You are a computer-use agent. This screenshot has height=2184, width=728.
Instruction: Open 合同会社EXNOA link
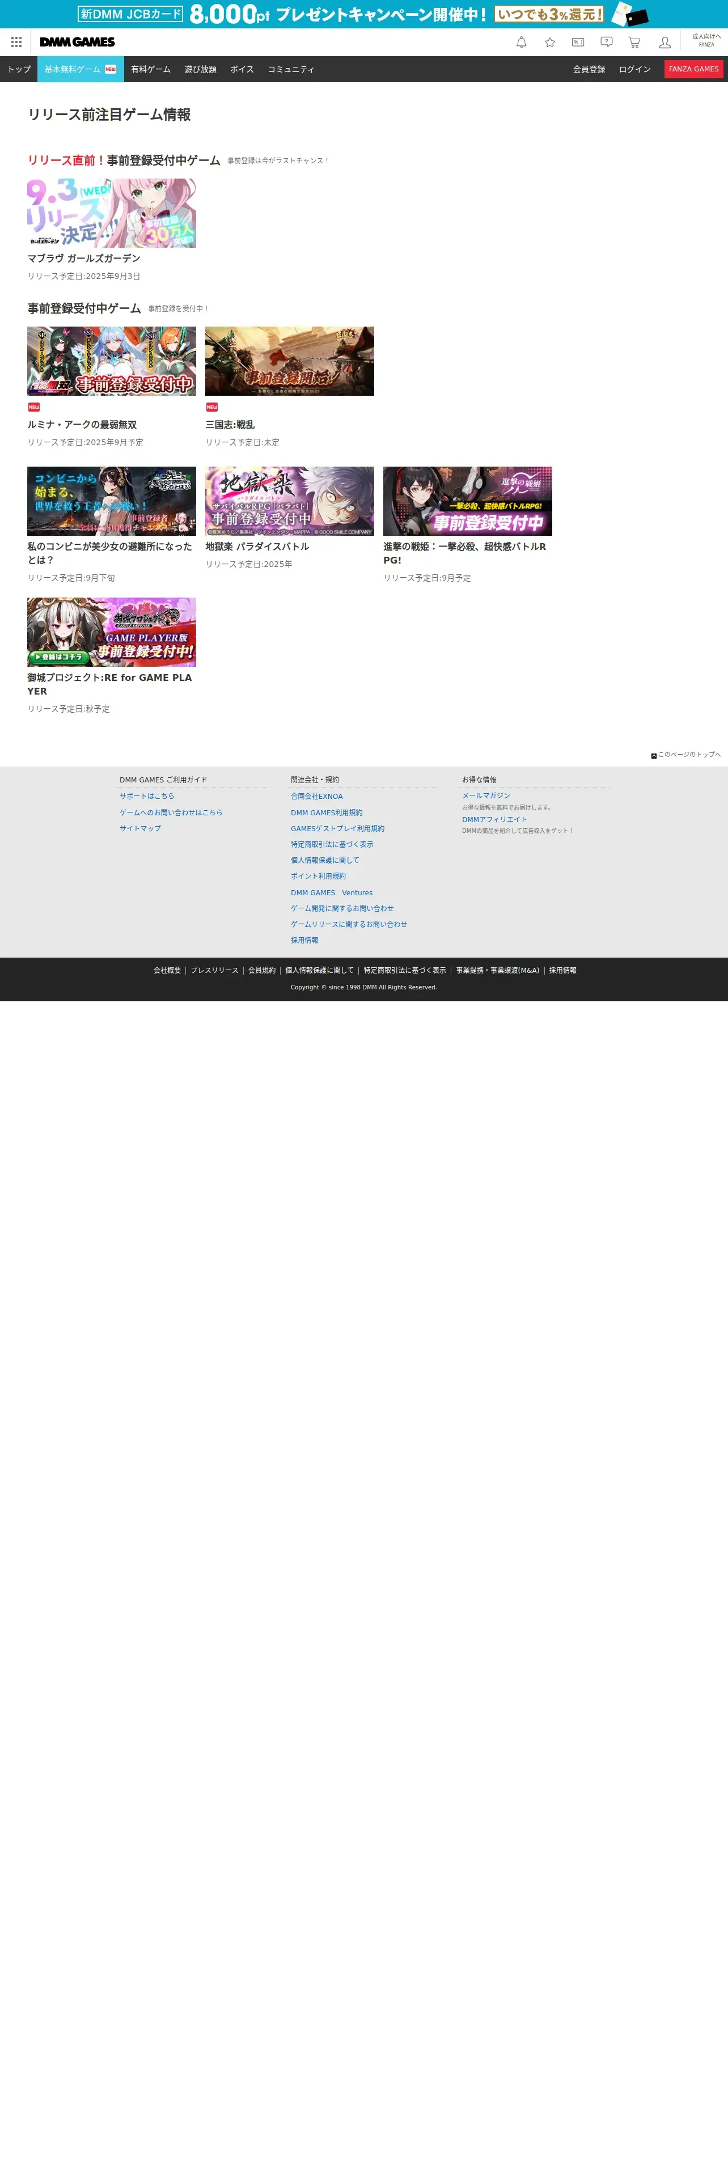(x=317, y=796)
